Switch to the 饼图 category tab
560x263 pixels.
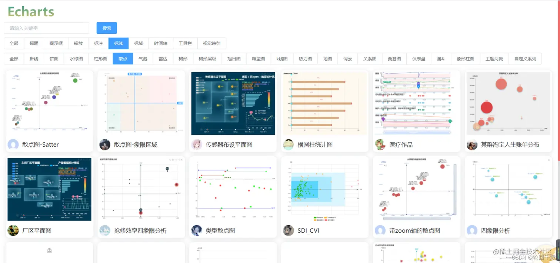(54, 59)
